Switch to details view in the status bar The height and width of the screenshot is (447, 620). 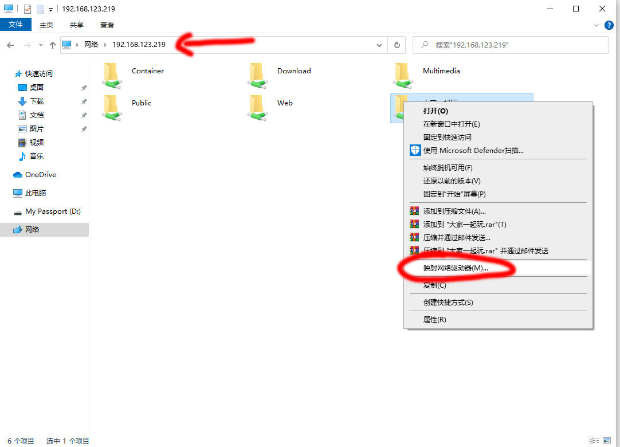coord(594,440)
